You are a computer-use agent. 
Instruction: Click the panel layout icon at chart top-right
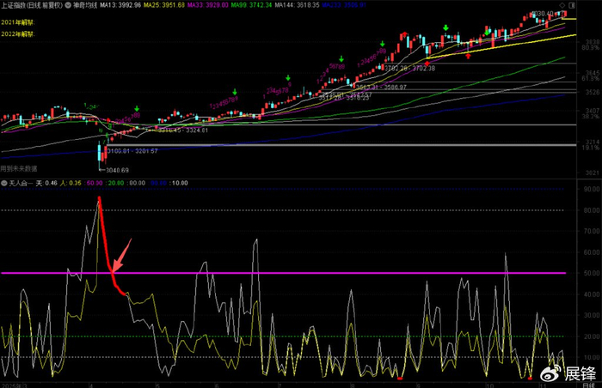coord(572,5)
